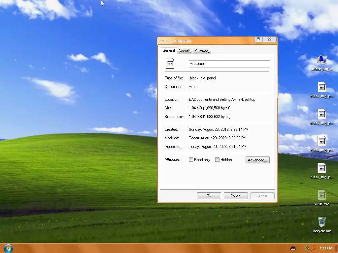Click the .black_big_pencil file type value

203,78
